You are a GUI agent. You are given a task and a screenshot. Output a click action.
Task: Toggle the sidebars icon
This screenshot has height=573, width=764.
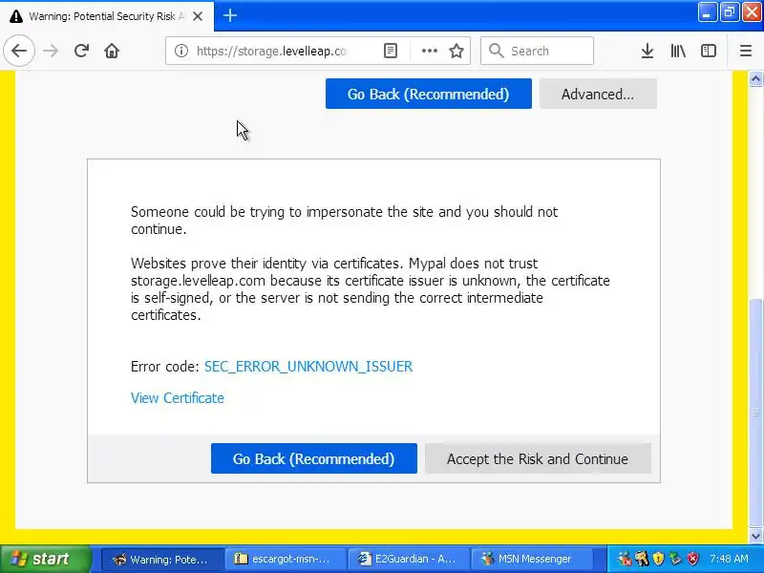click(708, 51)
